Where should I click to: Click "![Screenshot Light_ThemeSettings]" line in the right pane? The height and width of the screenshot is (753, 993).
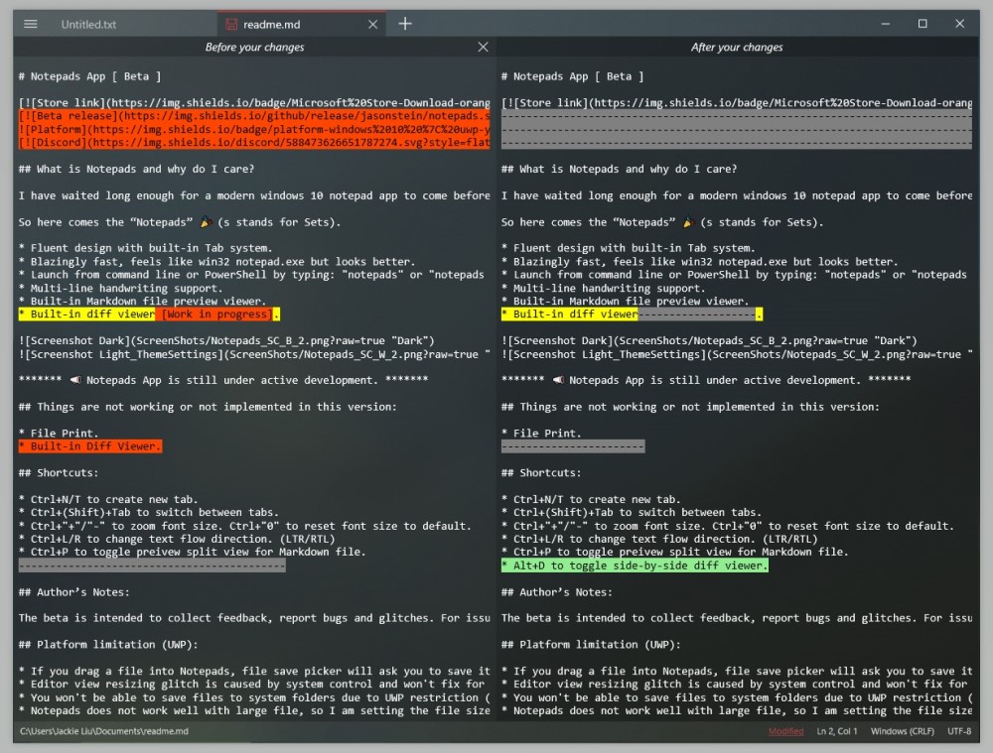(737, 354)
